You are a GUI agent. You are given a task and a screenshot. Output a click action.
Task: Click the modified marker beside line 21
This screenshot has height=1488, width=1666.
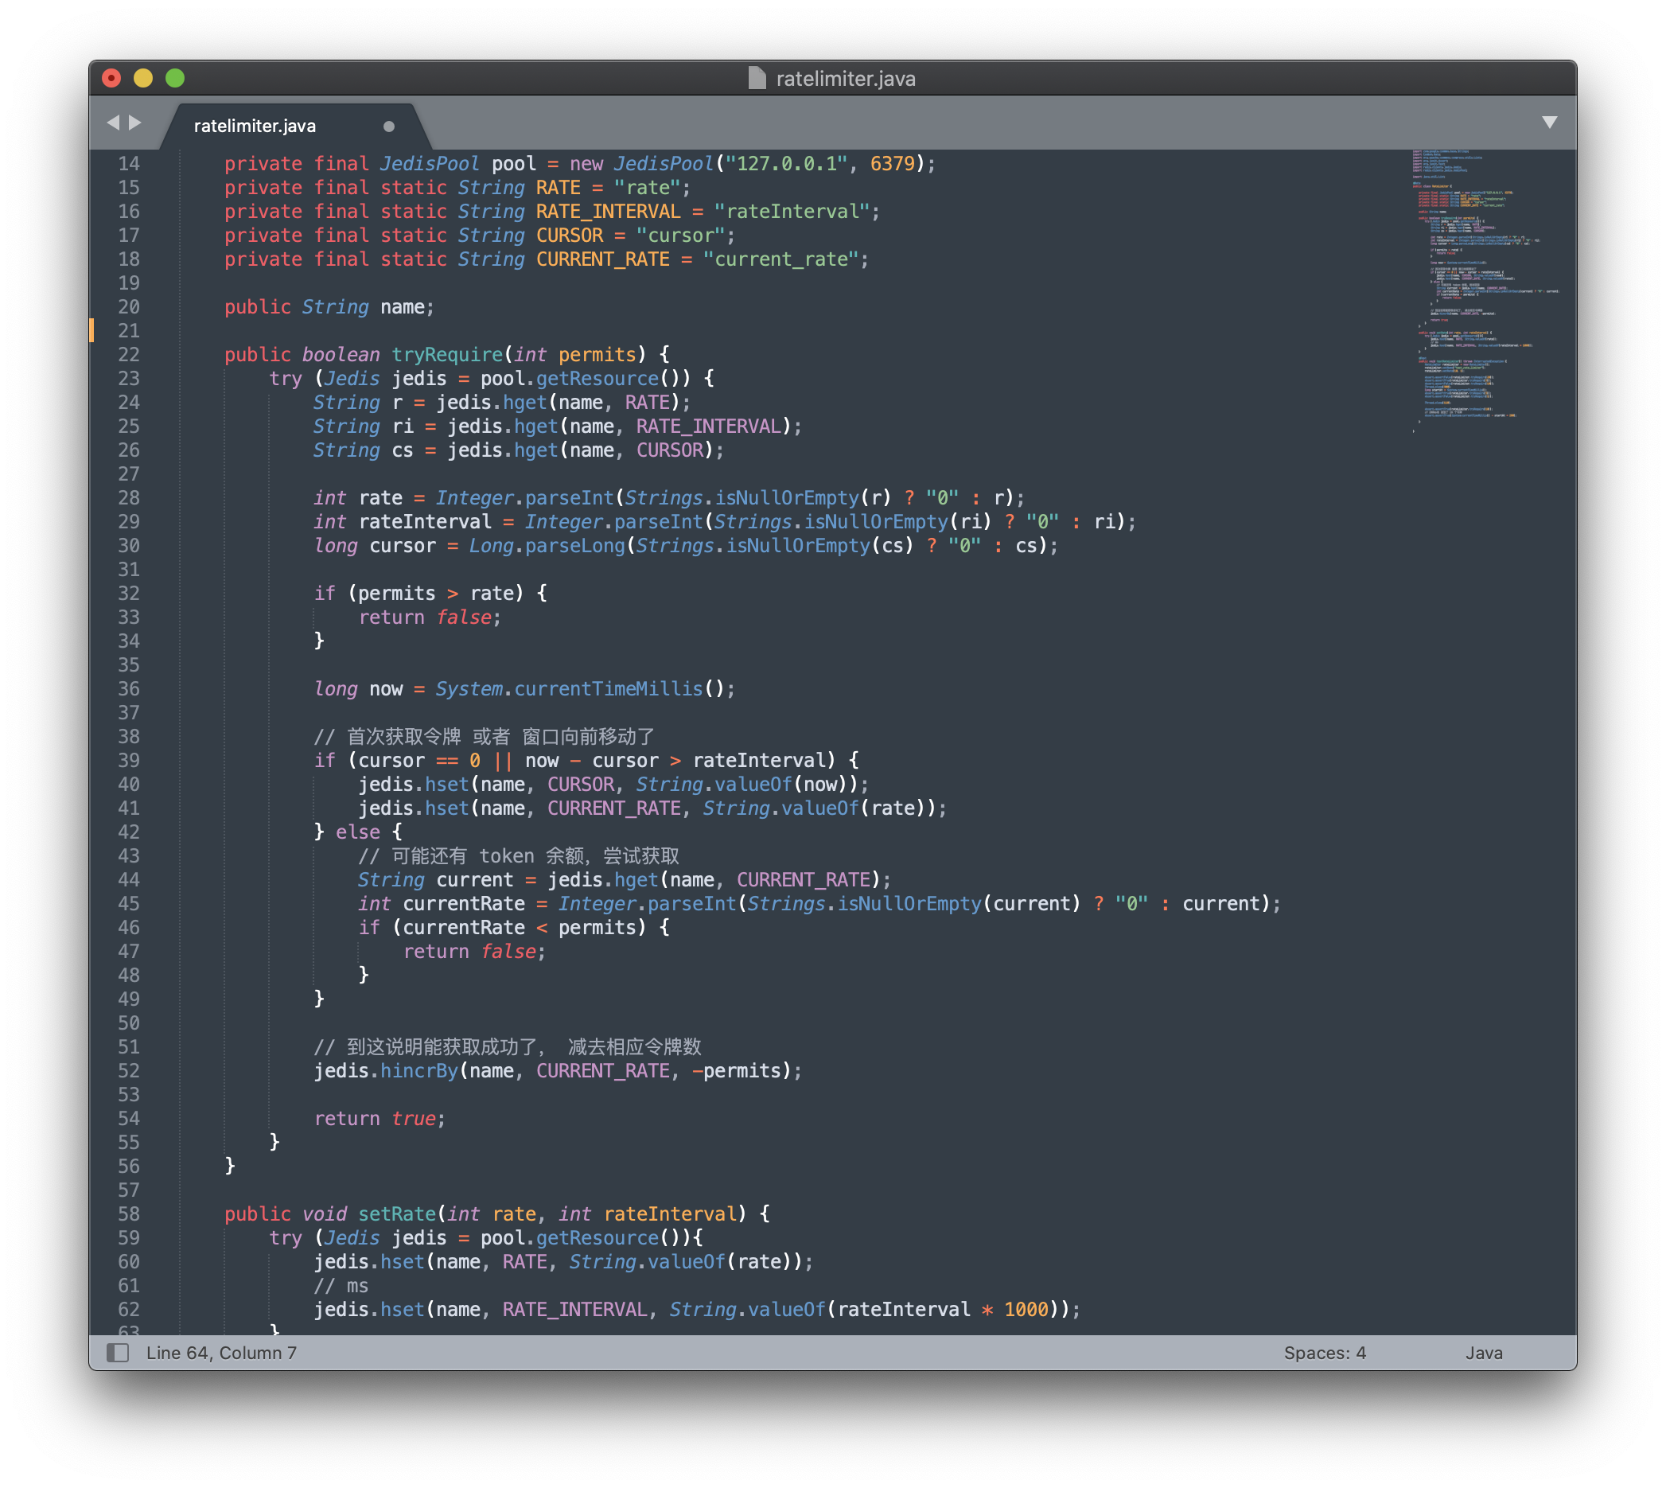[x=91, y=330]
